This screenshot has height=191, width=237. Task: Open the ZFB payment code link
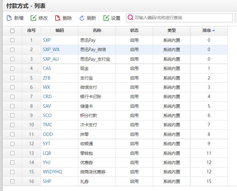click(46, 78)
